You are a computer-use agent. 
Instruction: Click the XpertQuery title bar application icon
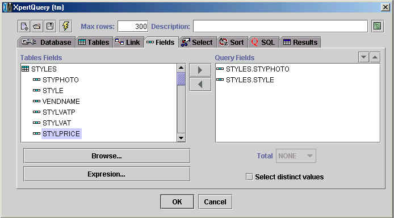(7, 7)
